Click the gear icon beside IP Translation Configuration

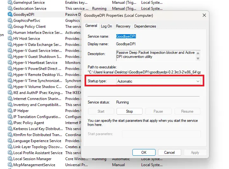pos(10,116)
